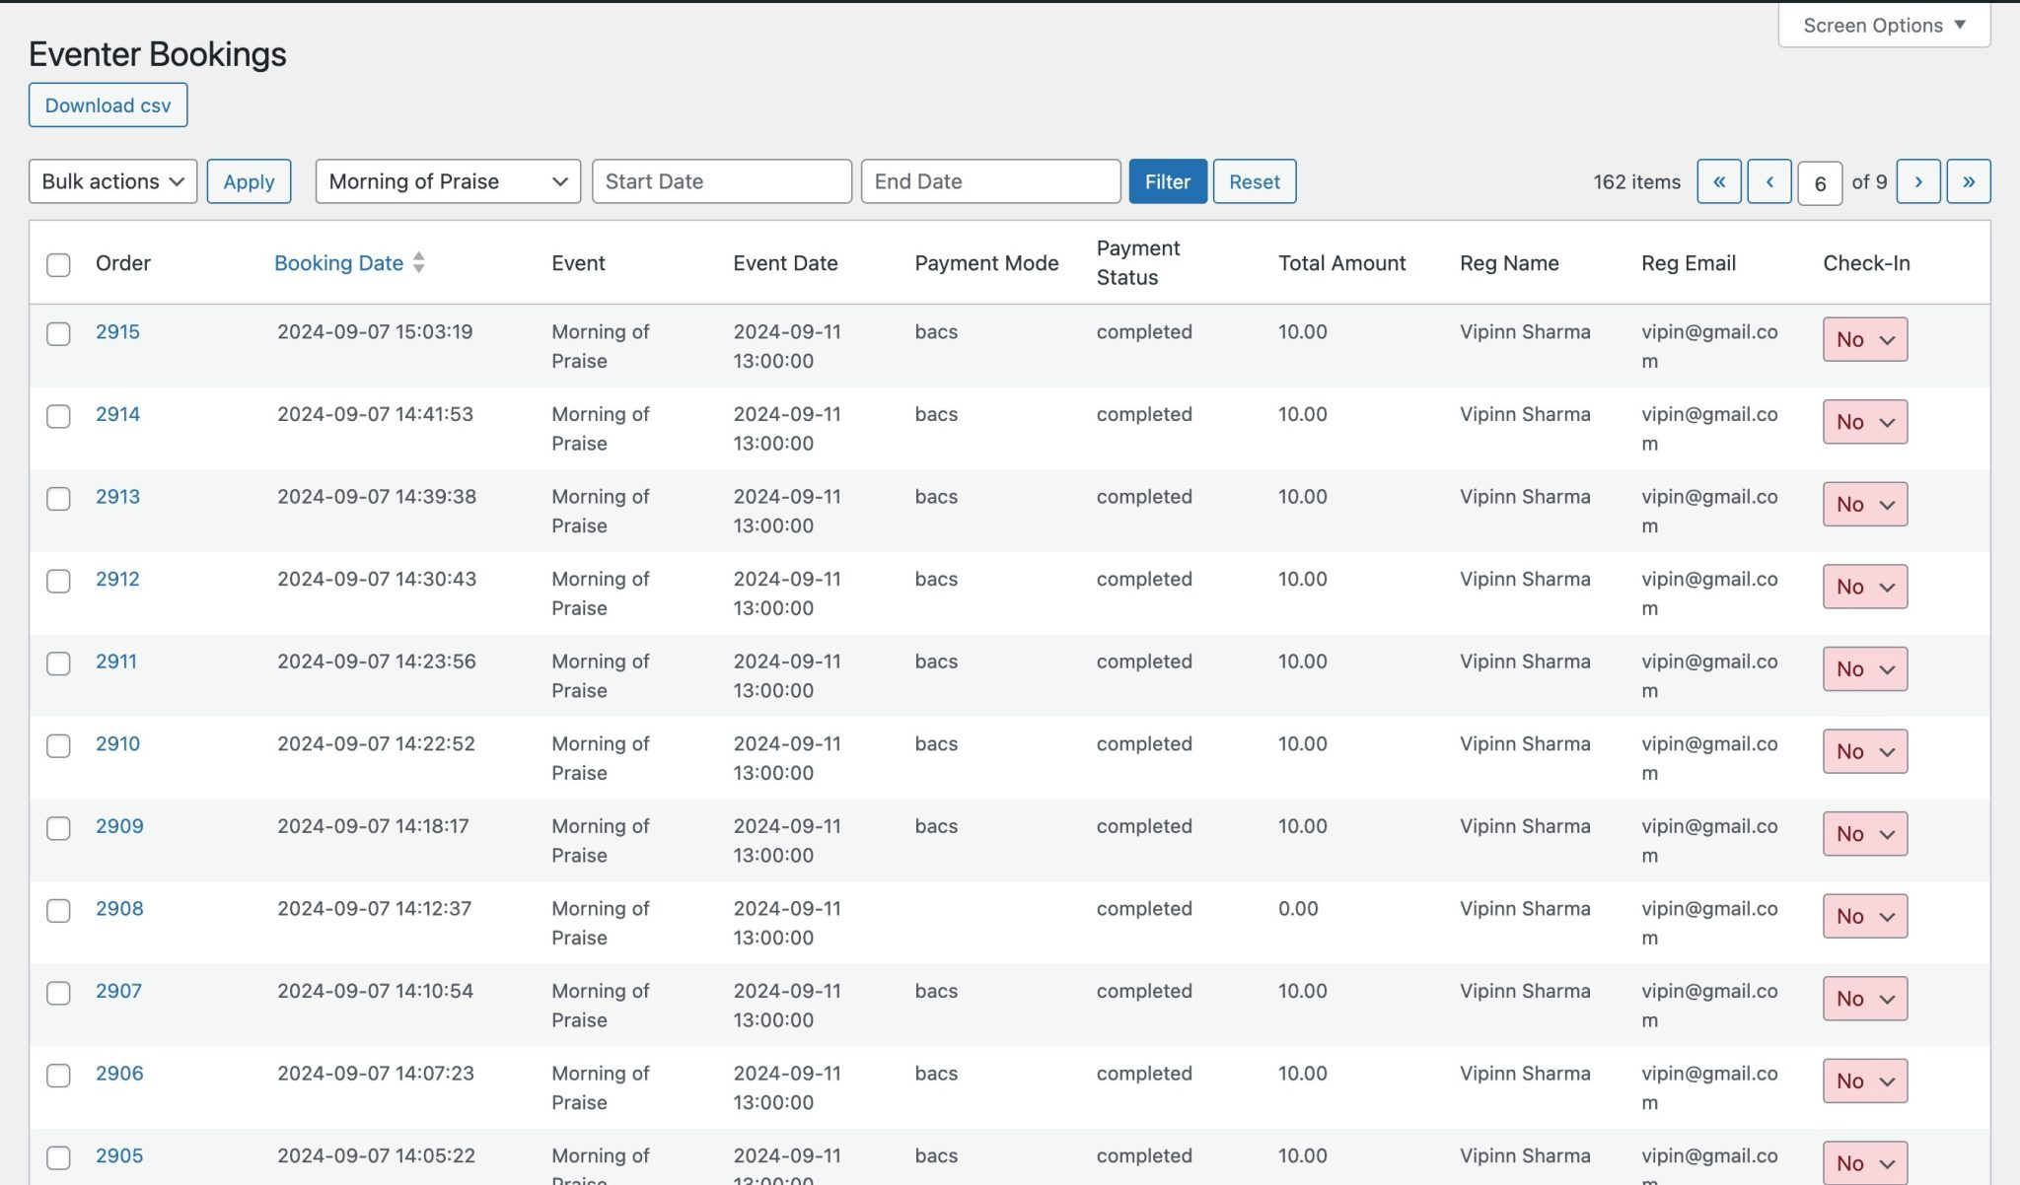2020x1185 pixels.
Task: Click the Download csv button
Action: [x=108, y=105]
